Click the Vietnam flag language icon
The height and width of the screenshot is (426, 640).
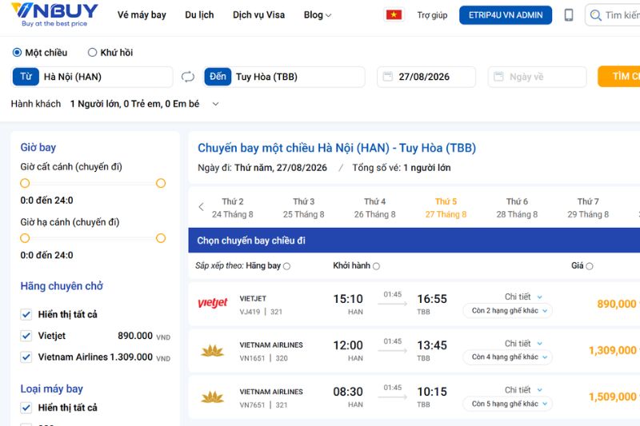pyautogui.click(x=394, y=15)
